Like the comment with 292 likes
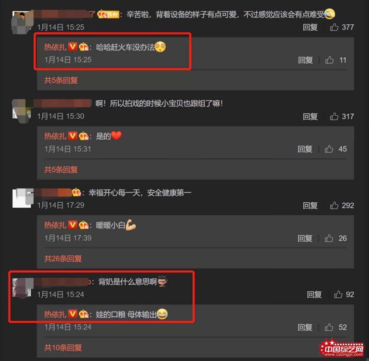The width and height of the screenshot is (369, 361). click(x=334, y=205)
